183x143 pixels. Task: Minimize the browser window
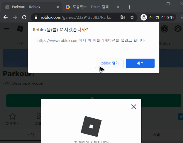coord(155,4)
